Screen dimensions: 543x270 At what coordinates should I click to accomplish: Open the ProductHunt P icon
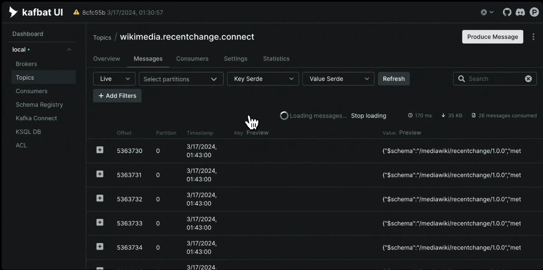click(534, 12)
